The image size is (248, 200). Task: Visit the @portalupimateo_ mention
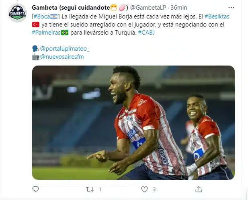coord(65,49)
